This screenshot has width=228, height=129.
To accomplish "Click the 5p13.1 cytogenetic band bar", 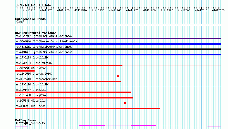I will point(118,25).
